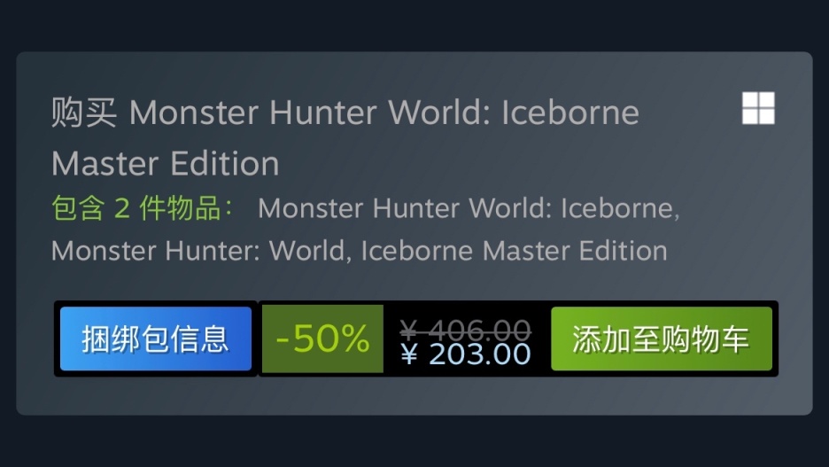The width and height of the screenshot is (829, 467).
Task: Click the -50% discount badge
Action: tap(322, 339)
